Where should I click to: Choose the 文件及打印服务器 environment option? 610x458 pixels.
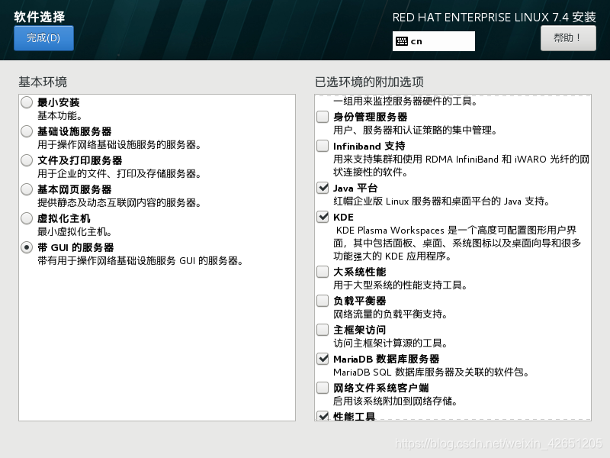point(27,160)
